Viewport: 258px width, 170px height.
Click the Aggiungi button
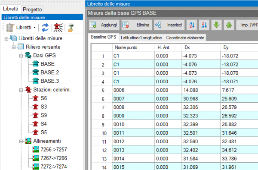pyautogui.click(x=104, y=25)
